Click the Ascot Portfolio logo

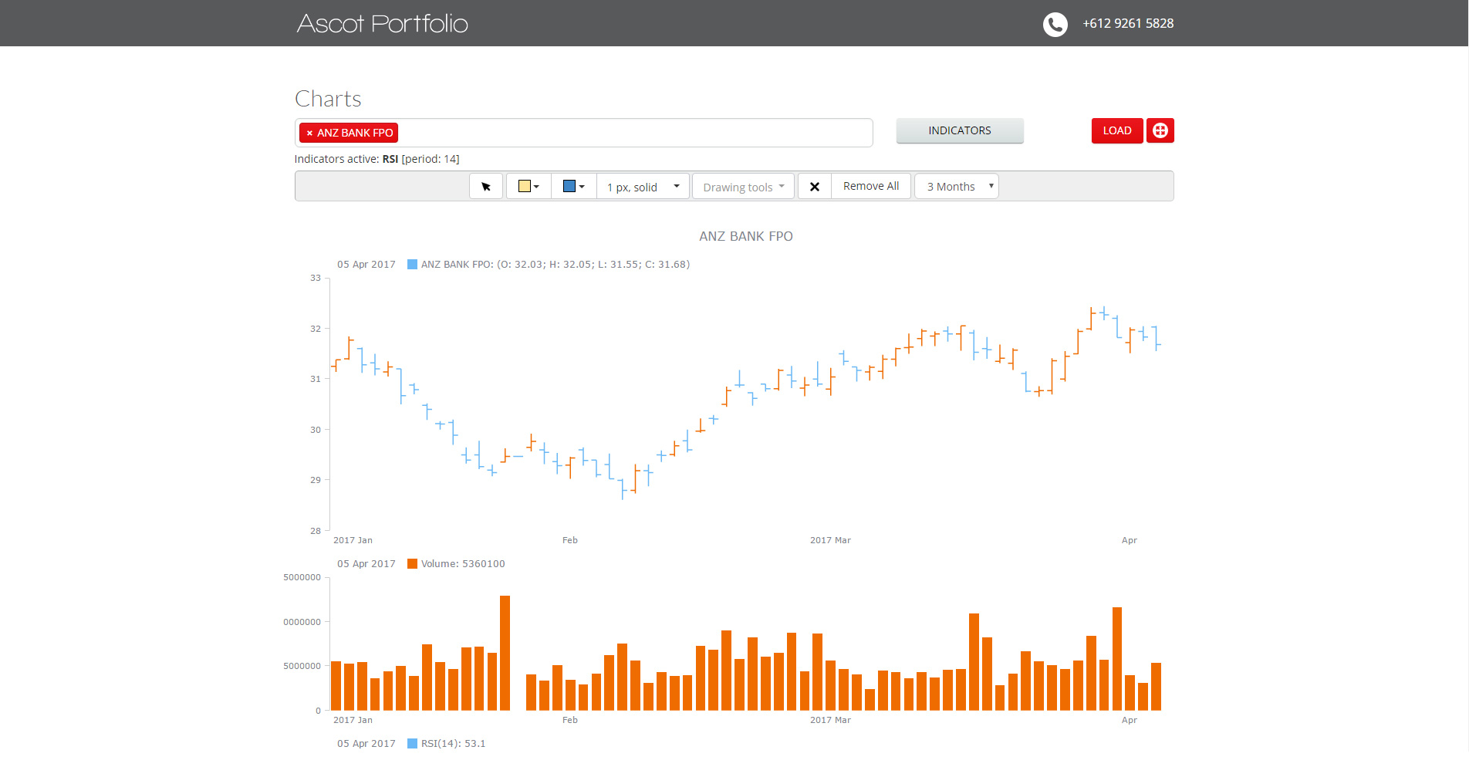click(x=382, y=24)
